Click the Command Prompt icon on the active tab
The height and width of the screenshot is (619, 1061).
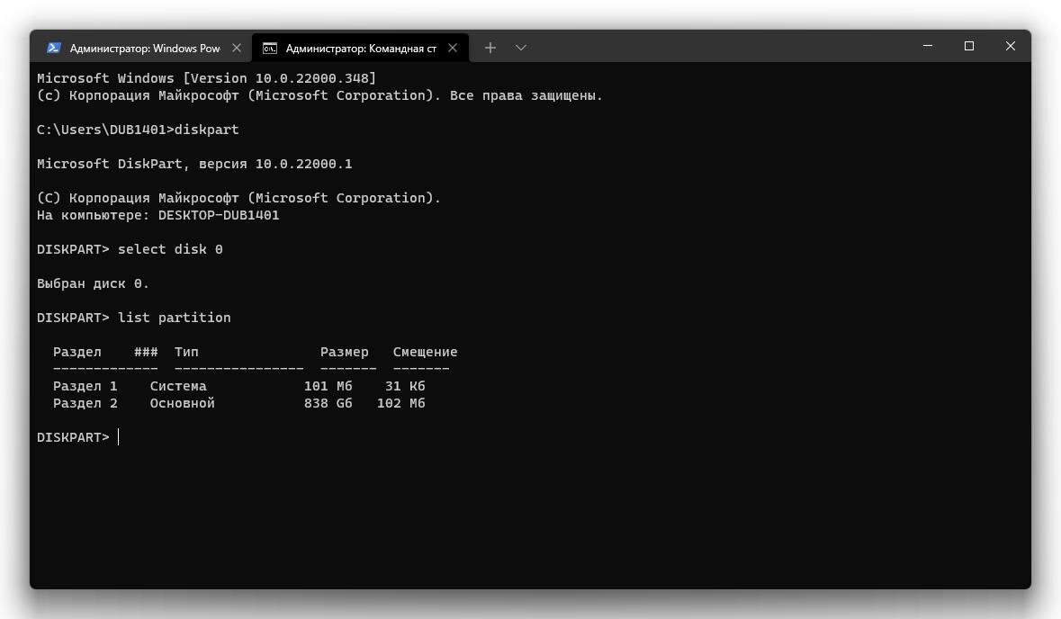(268, 48)
